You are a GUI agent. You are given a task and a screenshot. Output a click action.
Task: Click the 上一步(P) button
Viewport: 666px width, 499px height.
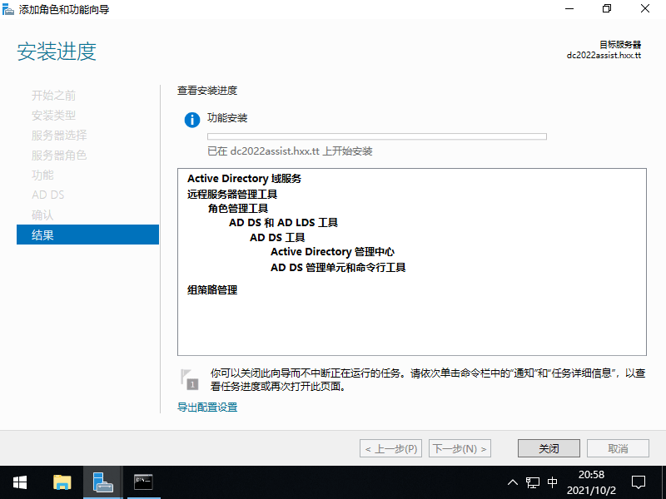point(390,448)
